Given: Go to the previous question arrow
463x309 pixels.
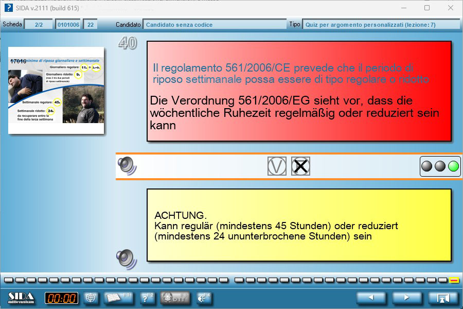Looking at the screenshot, I should (371, 298).
